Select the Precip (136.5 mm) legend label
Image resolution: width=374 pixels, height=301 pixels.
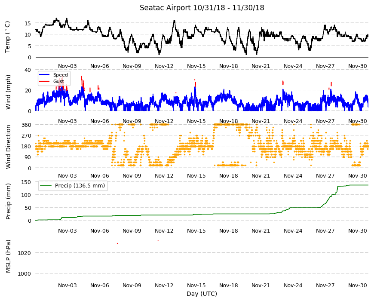80,186
